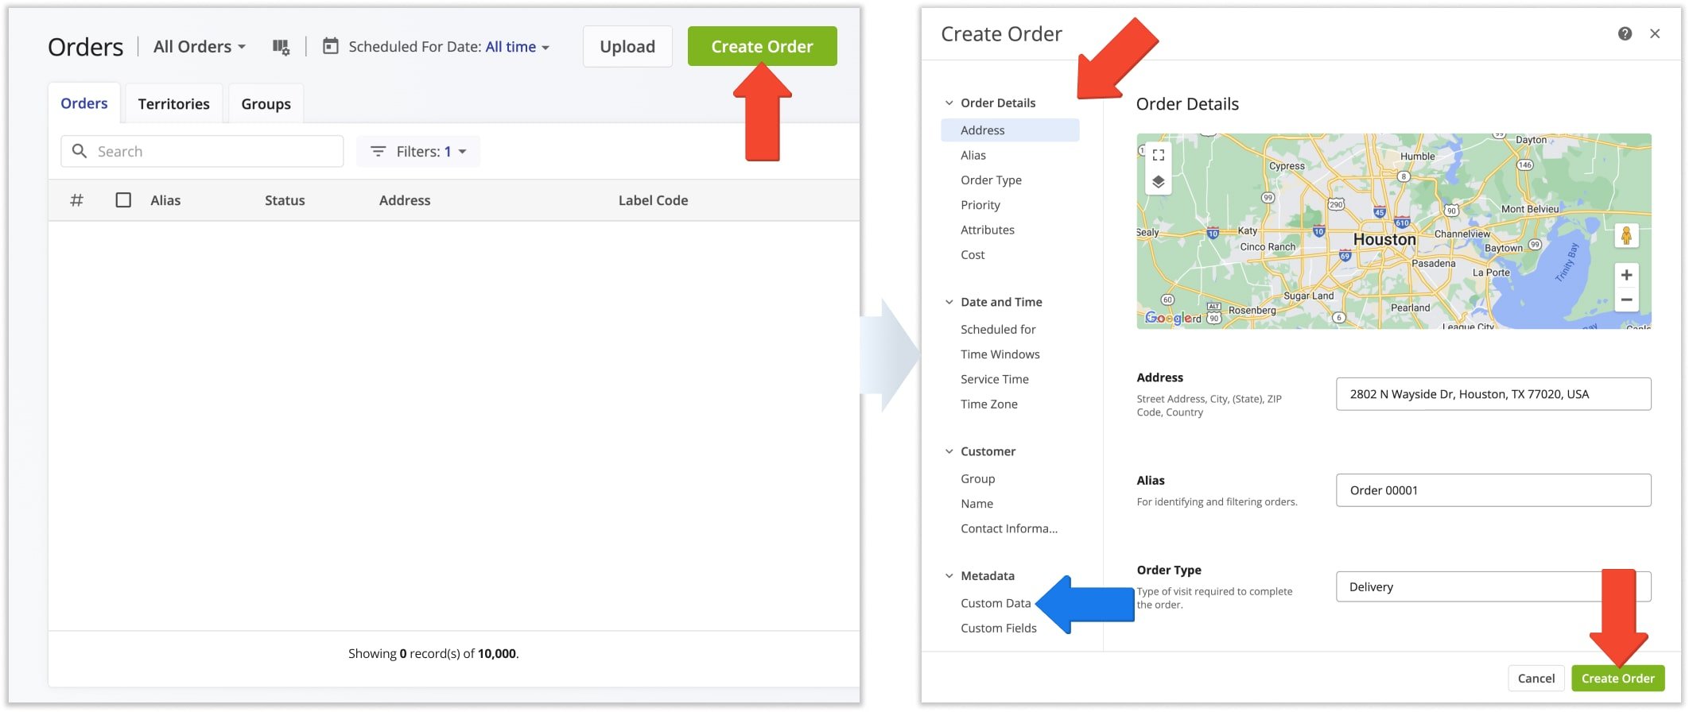This screenshot has height=712, width=1689.
Task: Click the green Create Order button in Orders header
Action: tap(762, 46)
